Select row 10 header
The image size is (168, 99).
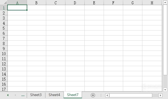point(4,54)
